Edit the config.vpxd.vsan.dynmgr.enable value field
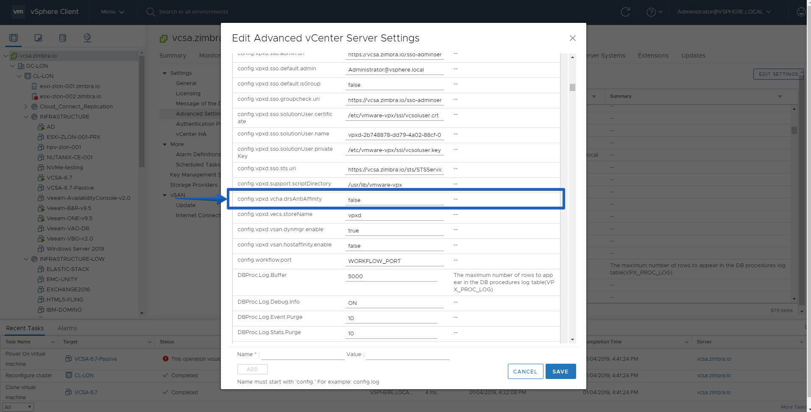This screenshot has width=811, height=412. 394,230
